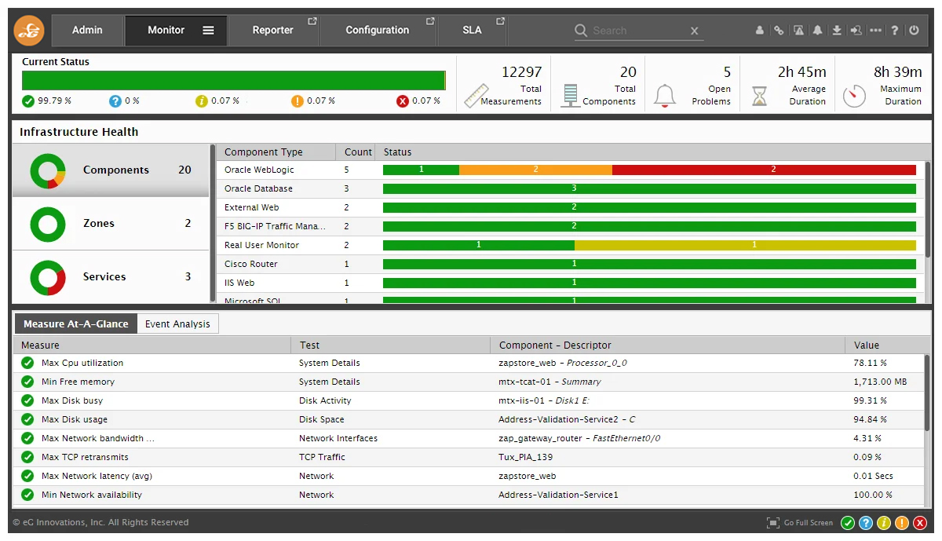Click the Current Status green progress bar
The image size is (942, 541).
(x=234, y=81)
